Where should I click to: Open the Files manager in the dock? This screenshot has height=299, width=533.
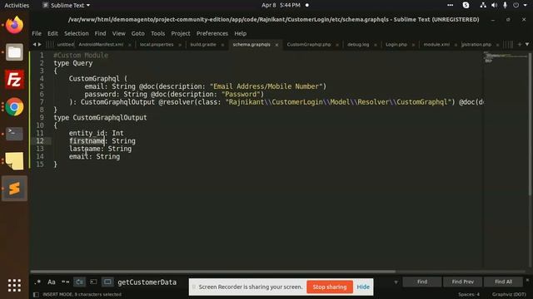tap(14, 52)
